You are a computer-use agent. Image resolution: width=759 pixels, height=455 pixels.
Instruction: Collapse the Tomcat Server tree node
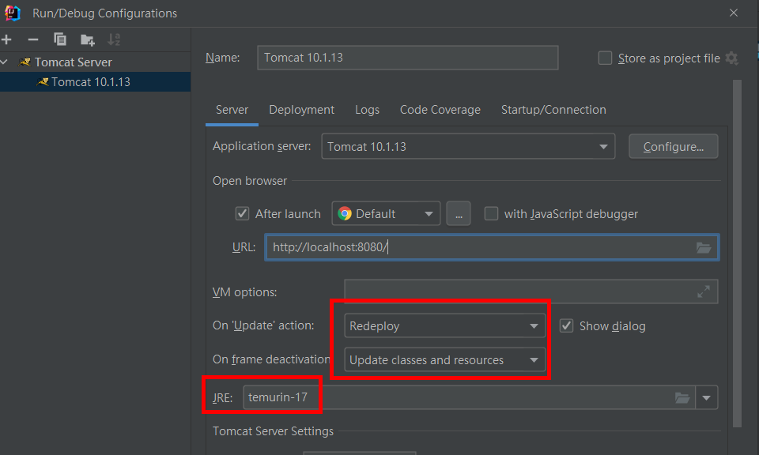[5, 62]
